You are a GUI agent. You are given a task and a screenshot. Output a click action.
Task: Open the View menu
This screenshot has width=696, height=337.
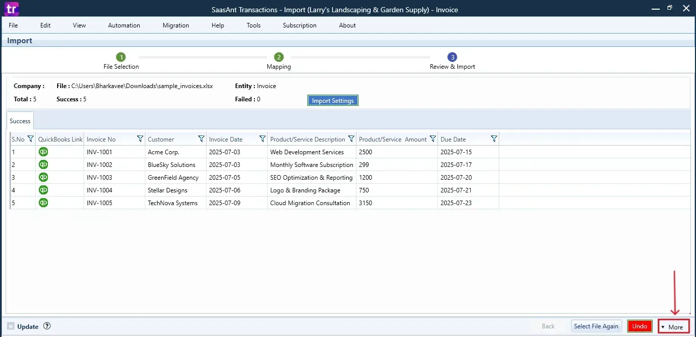tap(80, 25)
